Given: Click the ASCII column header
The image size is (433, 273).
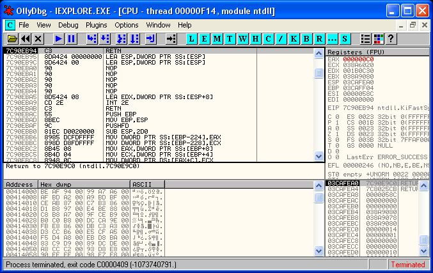Looking at the screenshot, I should tap(147, 184).
